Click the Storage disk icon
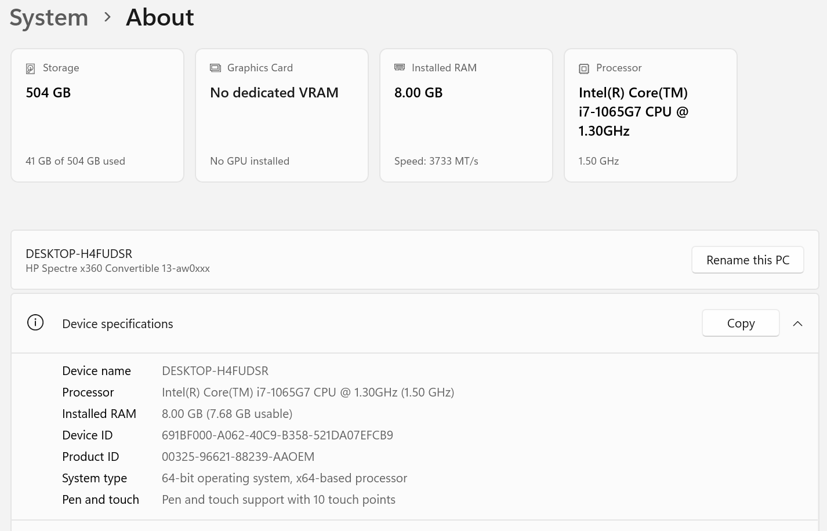 (x=31, y=68)
